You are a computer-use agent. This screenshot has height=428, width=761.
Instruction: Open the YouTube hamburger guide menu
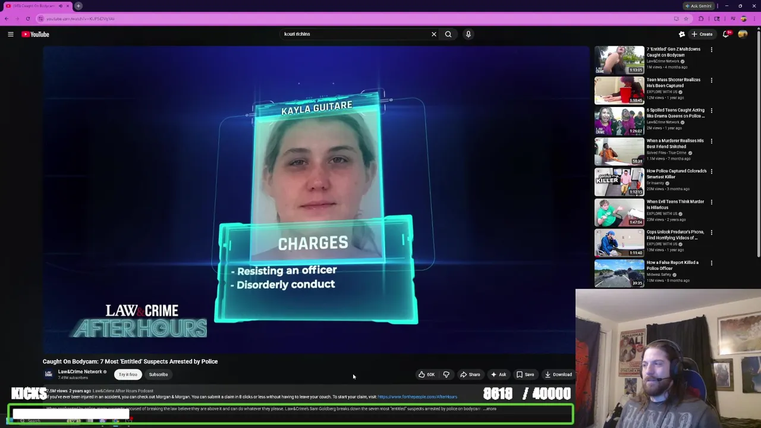tap(11, 34)
